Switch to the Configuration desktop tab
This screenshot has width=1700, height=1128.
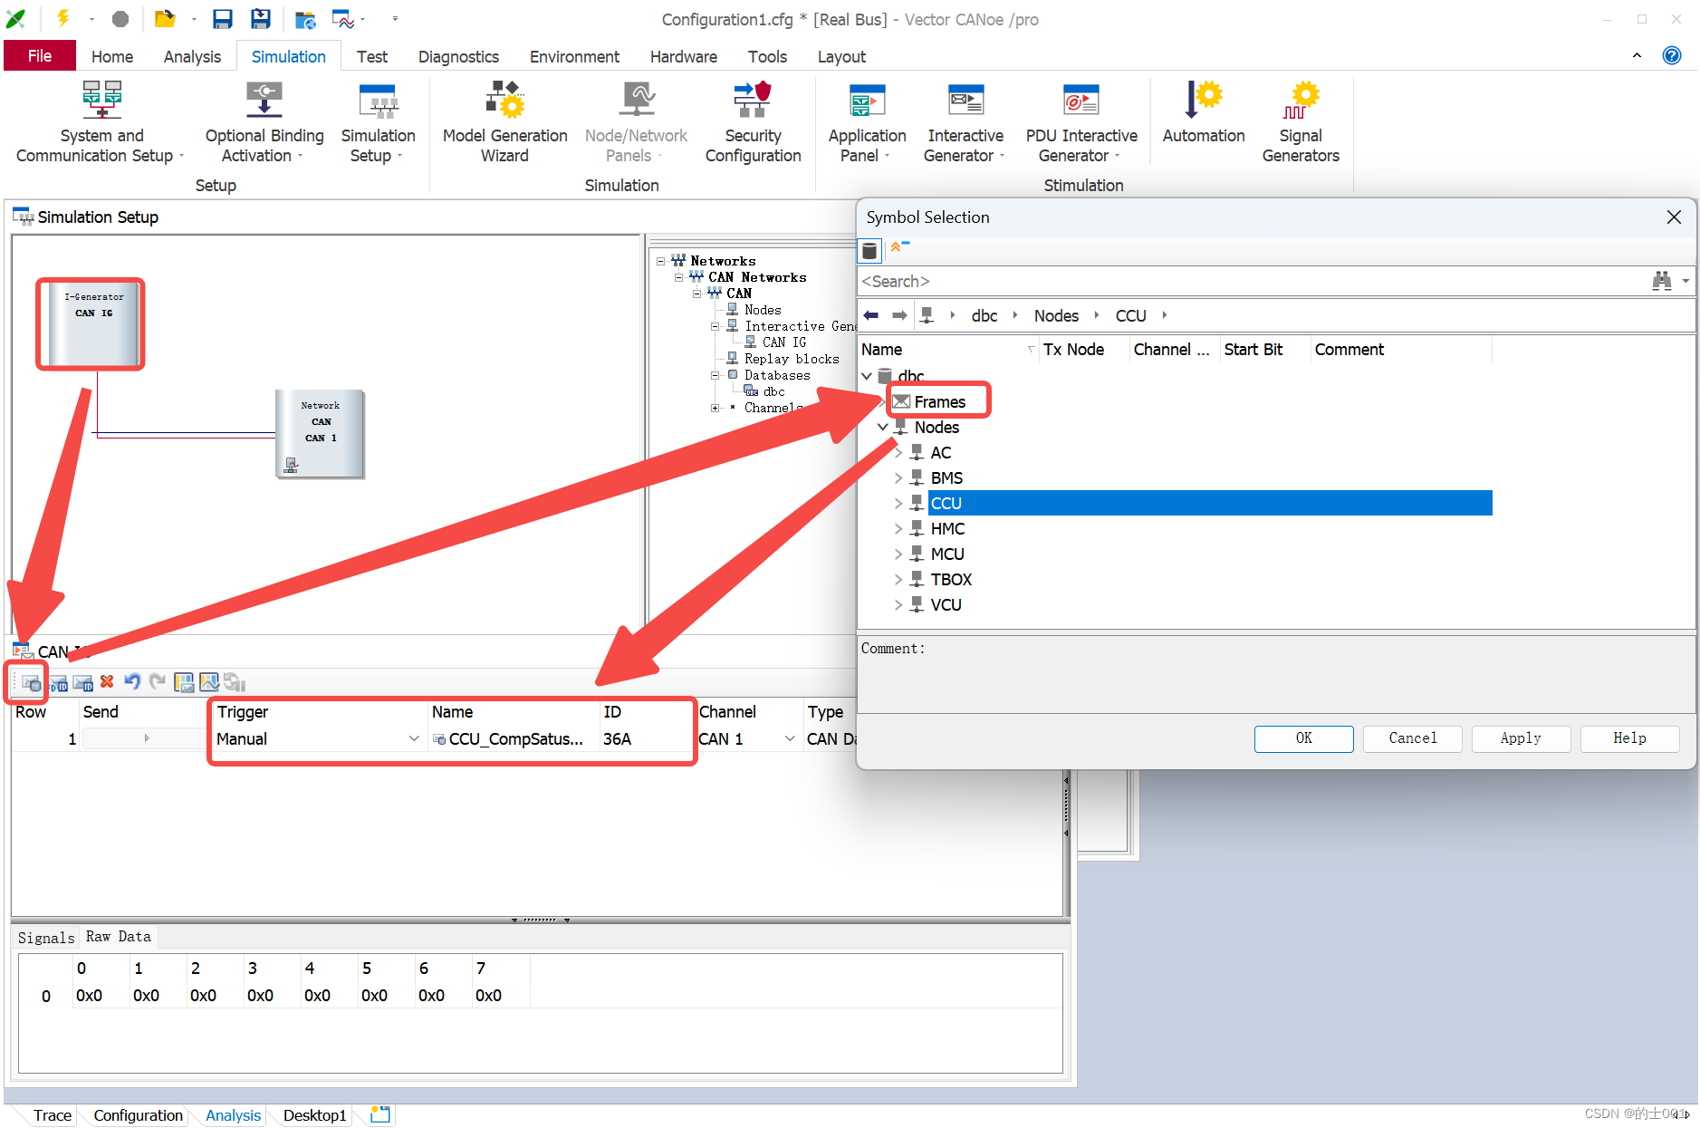point(138,1115)
